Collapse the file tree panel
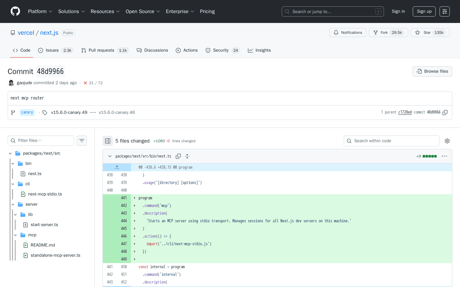 click(x=108, y=141)
